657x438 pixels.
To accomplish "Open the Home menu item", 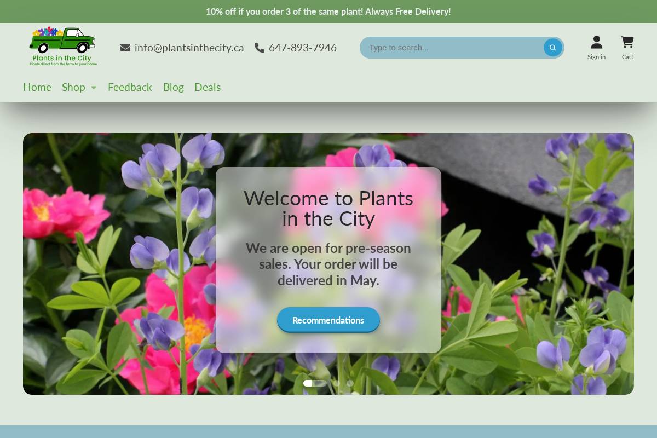I will point(37,87).
